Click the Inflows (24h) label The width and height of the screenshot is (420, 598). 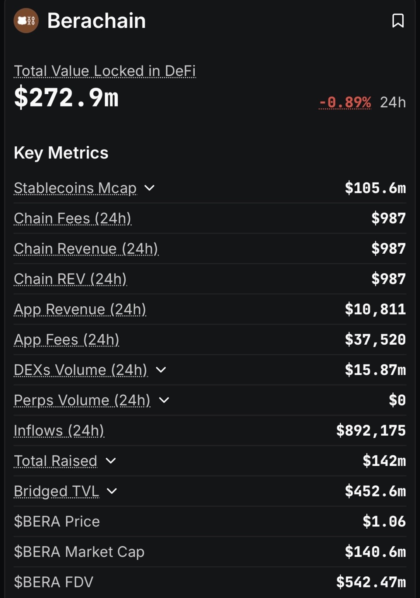pyautogui.click(x=59, y=431)
